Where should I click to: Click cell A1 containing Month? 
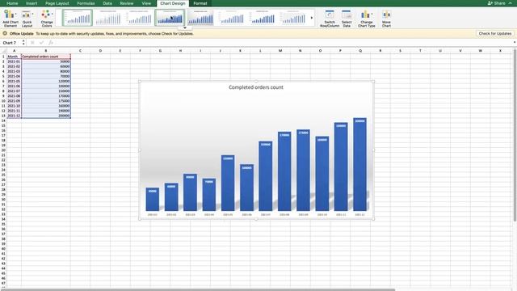[x=15, y=57]
